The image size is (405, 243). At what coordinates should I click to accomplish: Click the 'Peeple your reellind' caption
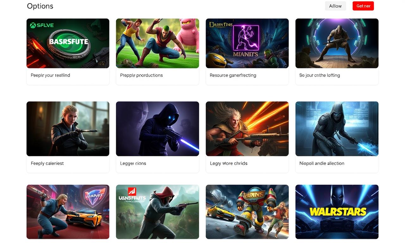(x=50, y=75)
